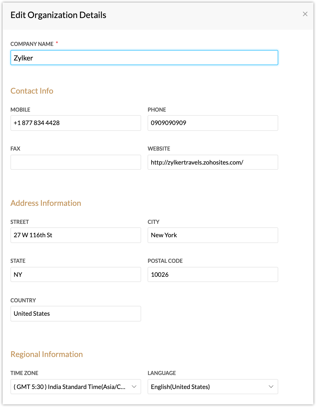Click the TIME ZONE label text

(24, 373)
